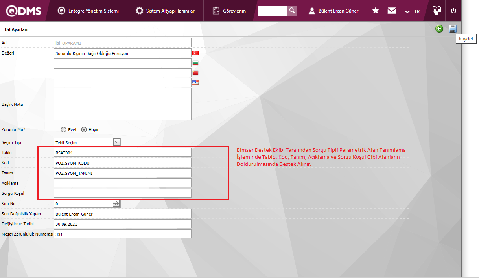Click Mesaj Zorunluluk Numarası field 331
This screenshot has height=278, width=479.
click(x=123, y=234)
